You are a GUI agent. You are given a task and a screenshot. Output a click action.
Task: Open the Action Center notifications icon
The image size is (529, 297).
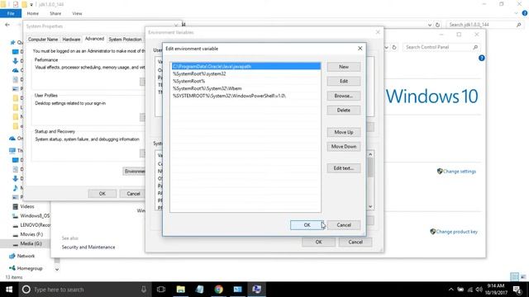point(517,290)
